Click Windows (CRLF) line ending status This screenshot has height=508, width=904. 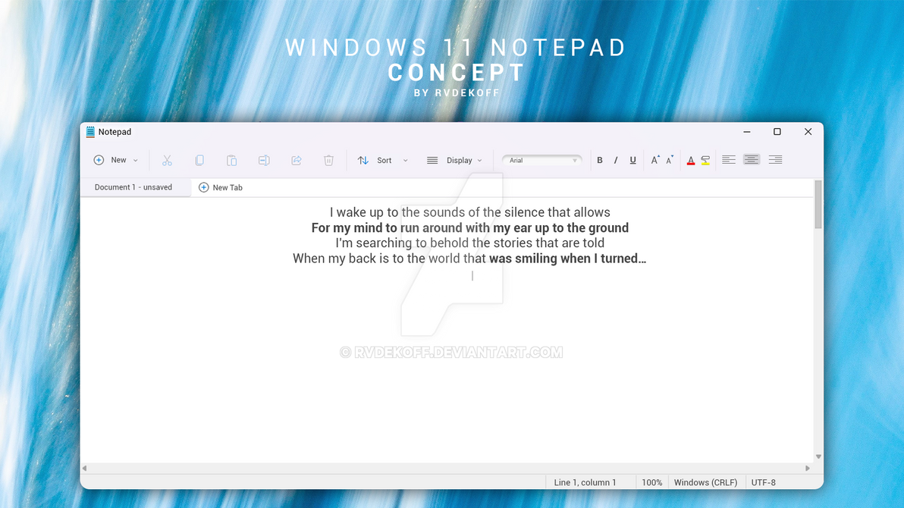pyautogui.click(x=705, y=483)
